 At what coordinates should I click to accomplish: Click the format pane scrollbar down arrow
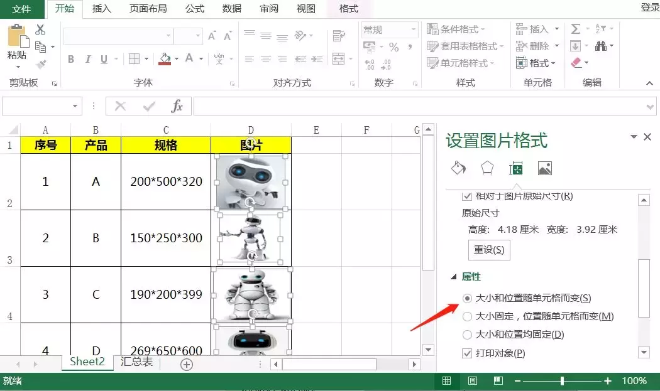tap(644, 352)
